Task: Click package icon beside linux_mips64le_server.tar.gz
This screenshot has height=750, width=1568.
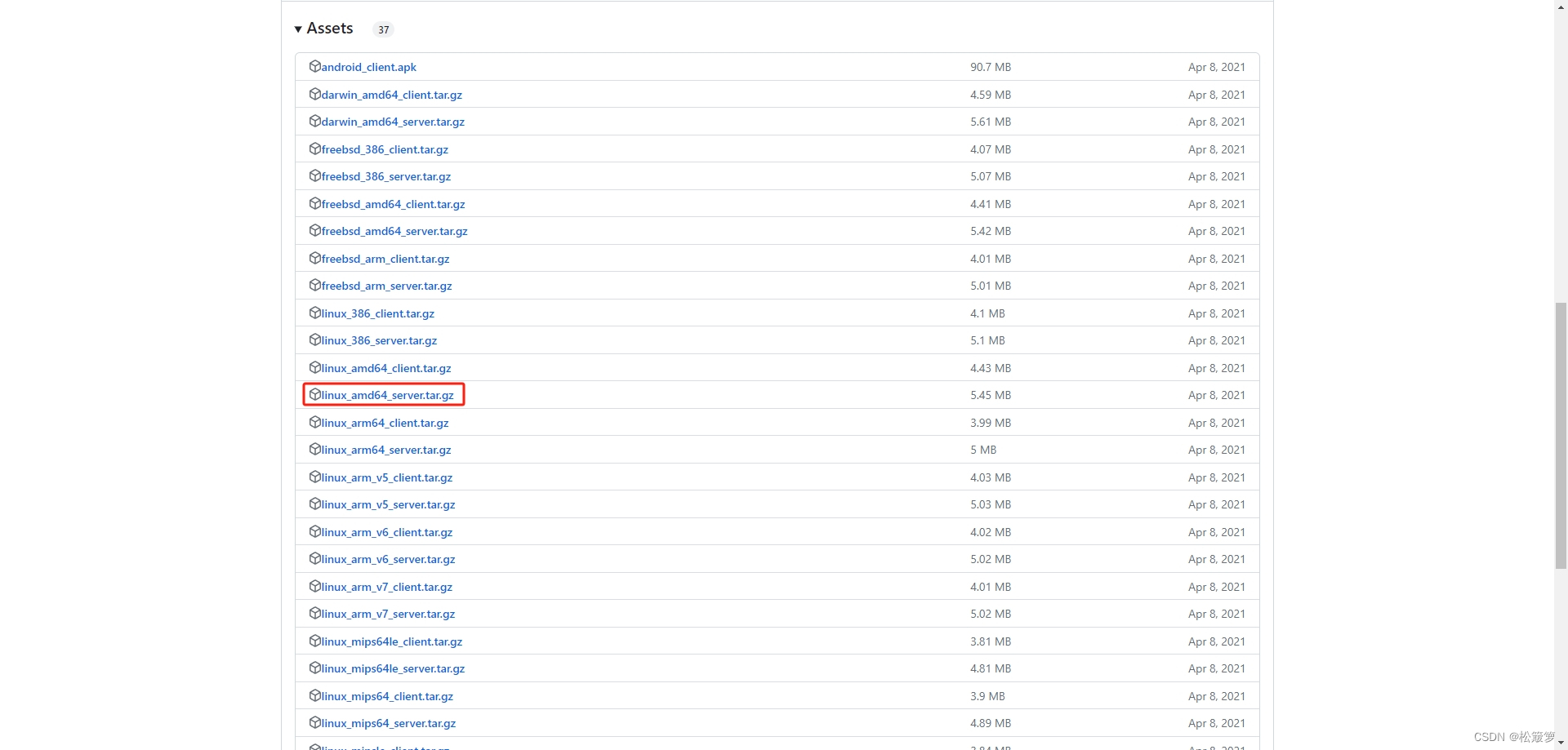Action: tap(314, 668)
